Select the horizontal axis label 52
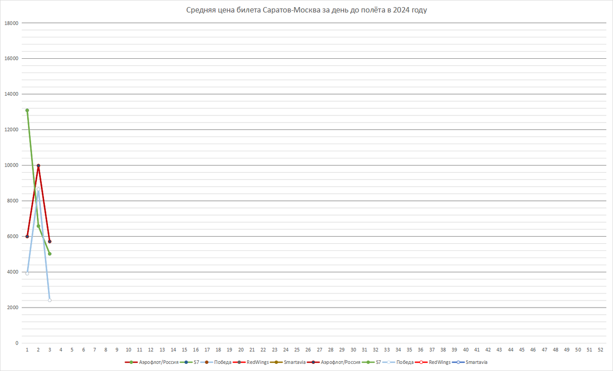This screenshot has height=371, width=613. 600,350
